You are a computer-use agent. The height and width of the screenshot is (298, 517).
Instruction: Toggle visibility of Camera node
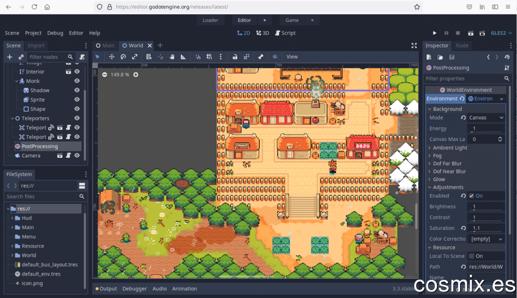pos(77,155)
